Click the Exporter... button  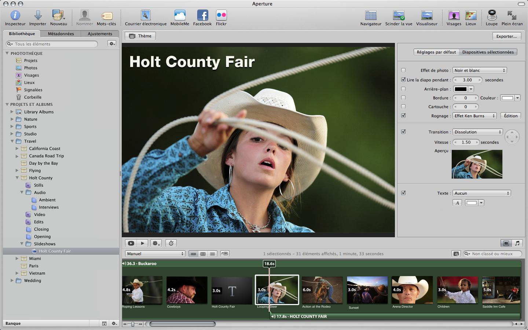(506, 36)
